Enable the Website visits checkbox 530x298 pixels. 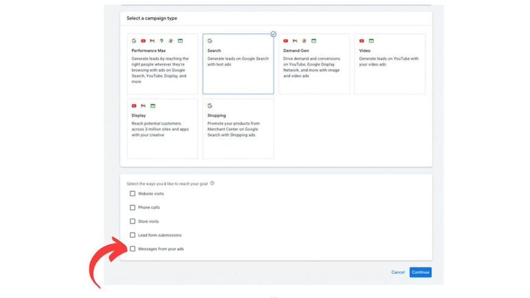click(x=132, y=194)
